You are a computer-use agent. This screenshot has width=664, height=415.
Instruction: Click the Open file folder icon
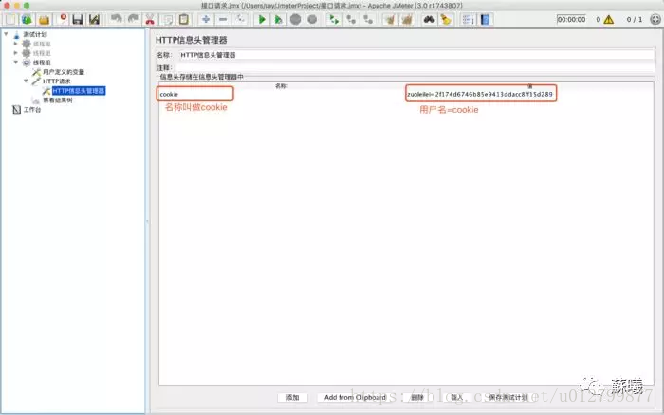(x=44, y=20)
